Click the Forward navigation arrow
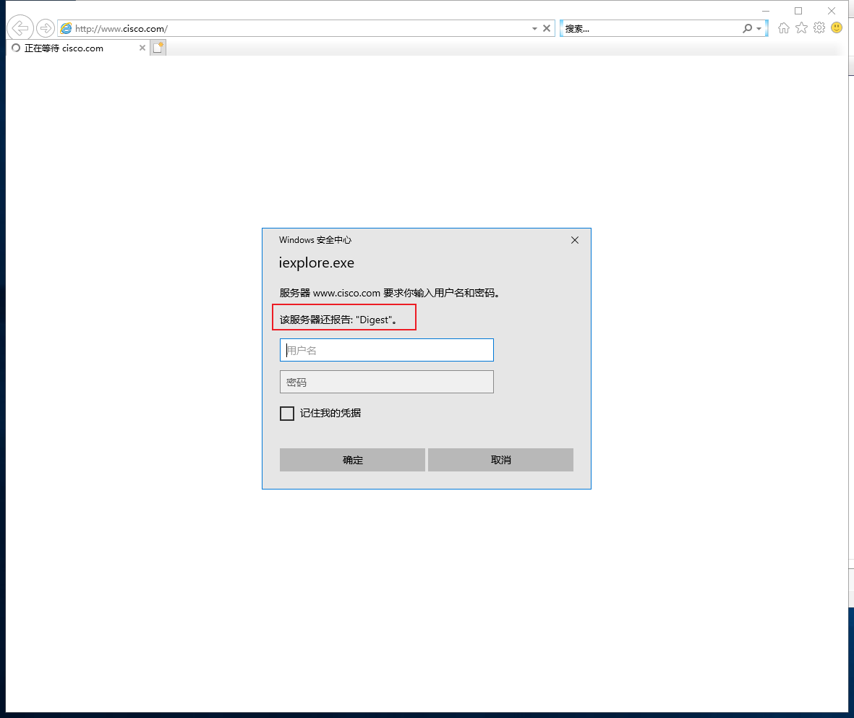The width and height of the screenshot is (854, 718). pyautogui.click(x=46, y=27)
